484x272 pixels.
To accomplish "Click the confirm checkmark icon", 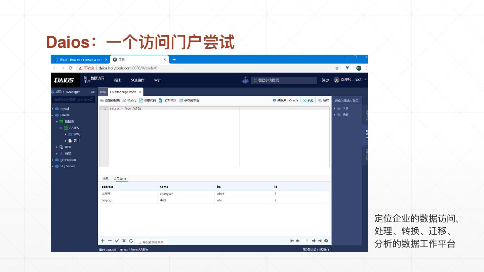I will point(117,241).
